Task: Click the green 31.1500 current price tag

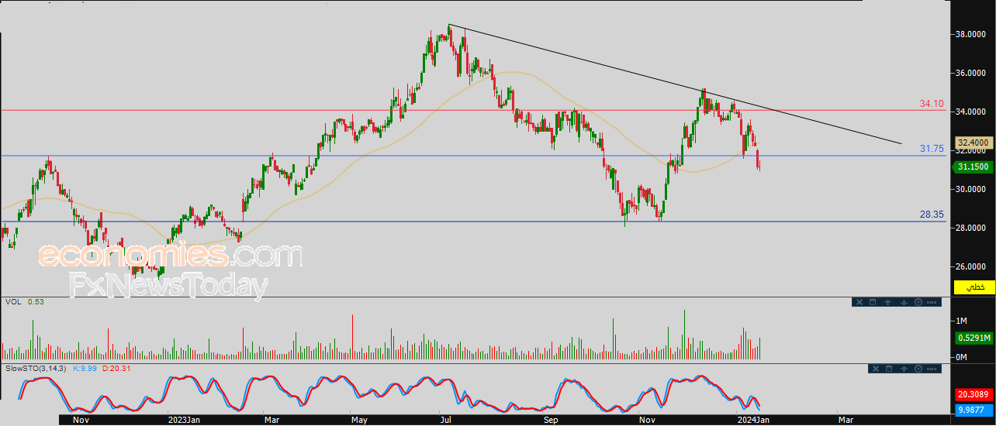Action: click(x=974, y=167)
